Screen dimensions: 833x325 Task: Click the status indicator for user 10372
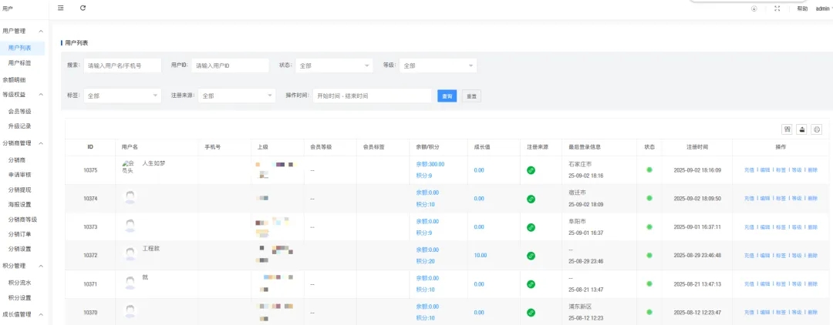tap(649, 255)
